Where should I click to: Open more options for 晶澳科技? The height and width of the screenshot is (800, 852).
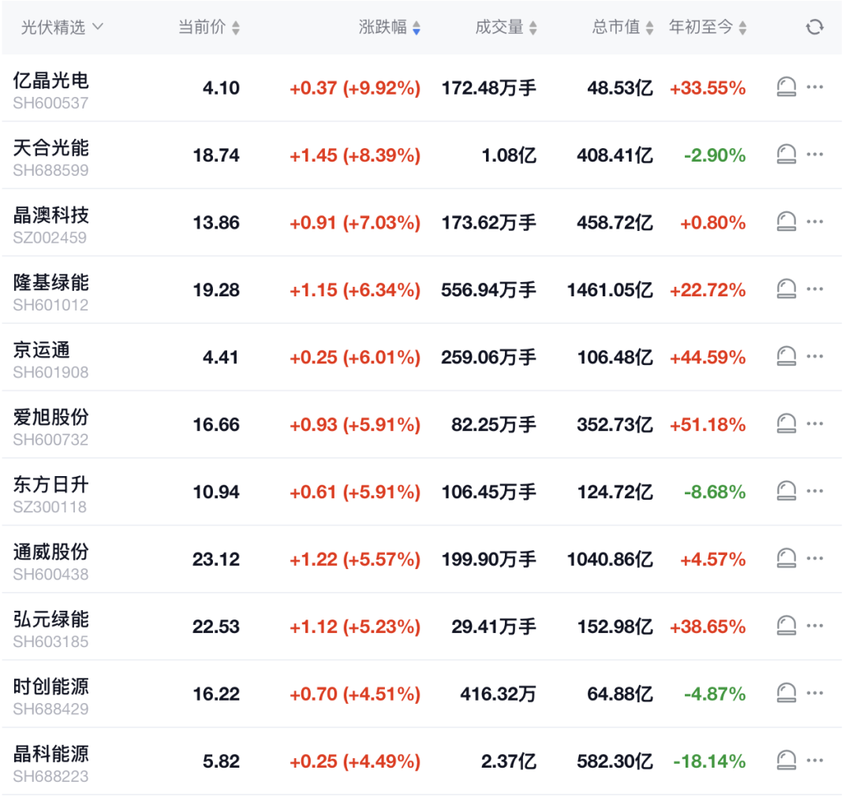click(815, 221)
